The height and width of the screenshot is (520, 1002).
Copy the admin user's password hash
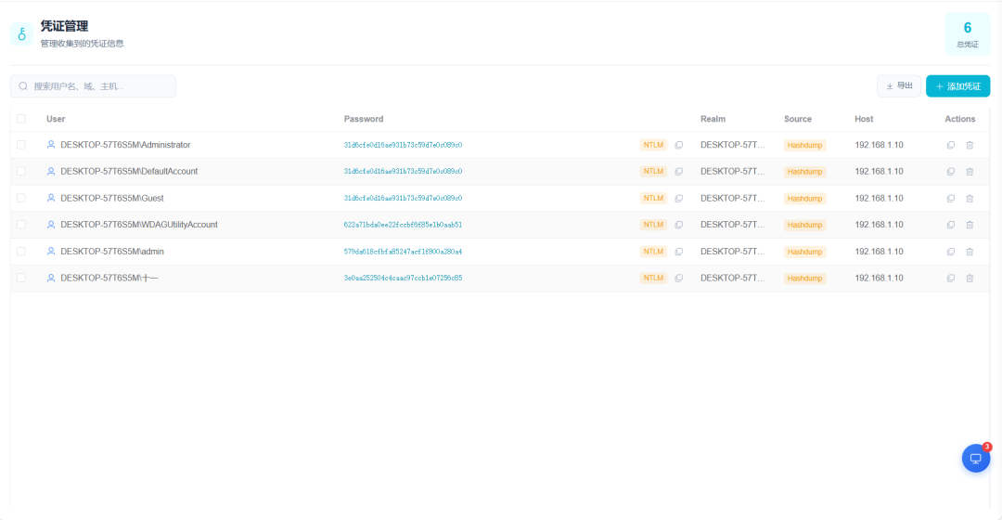[678, 252]
